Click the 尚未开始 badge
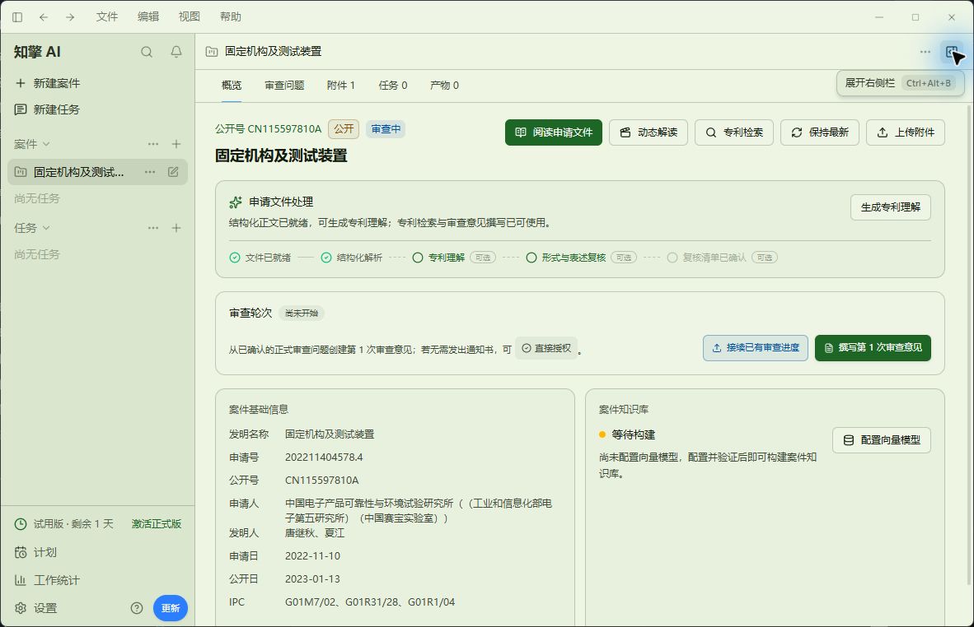Image resolution: width=974 pixels, height=627 pixels. 302,313
